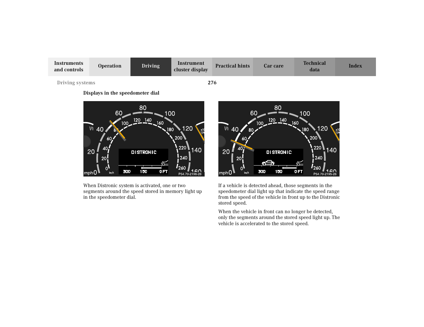424x327 pixels.
Task: Click the distance arrow bar in right display
Action: click(x=289, y=168)
